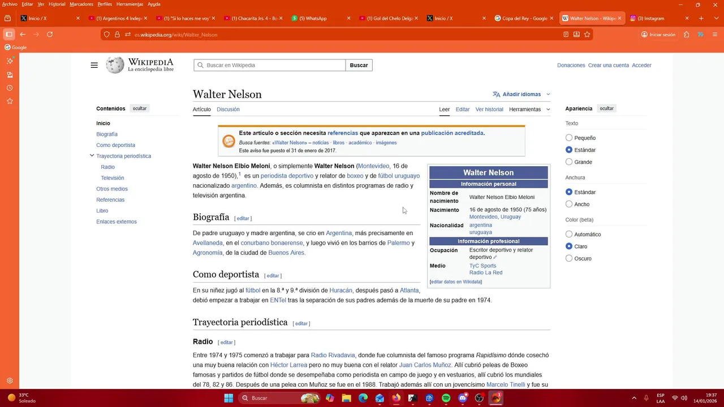
Task: Toggle reader view icon
Action: (x=566, y=34)
